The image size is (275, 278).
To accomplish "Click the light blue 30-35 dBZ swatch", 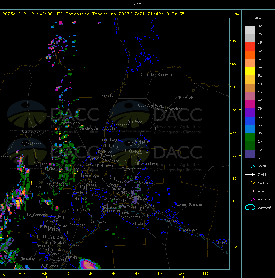I will [x=250, y=129].
